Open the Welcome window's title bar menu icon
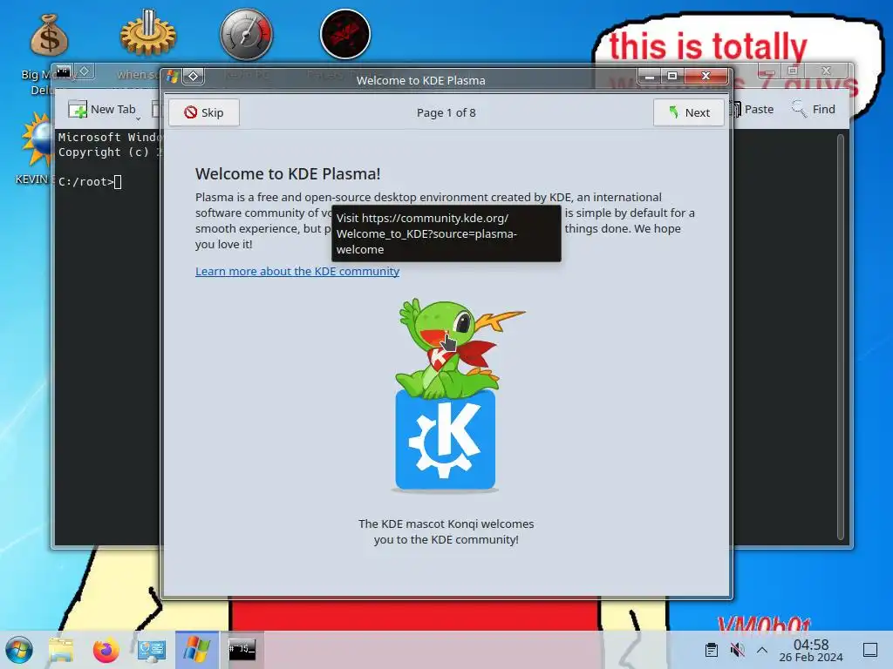 coord(172,77)
